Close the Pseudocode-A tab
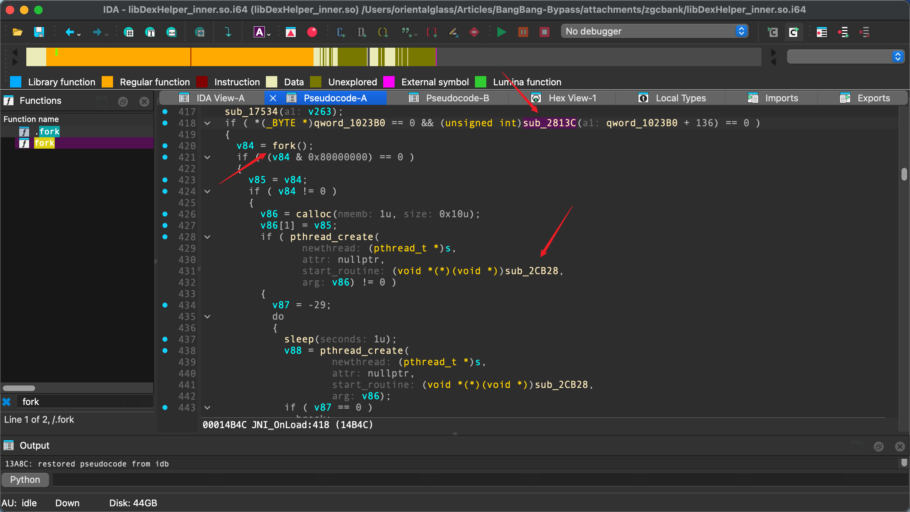 tap(273, 98)
